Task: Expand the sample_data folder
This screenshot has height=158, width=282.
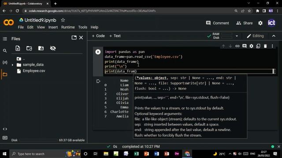Action: [12, 65]
